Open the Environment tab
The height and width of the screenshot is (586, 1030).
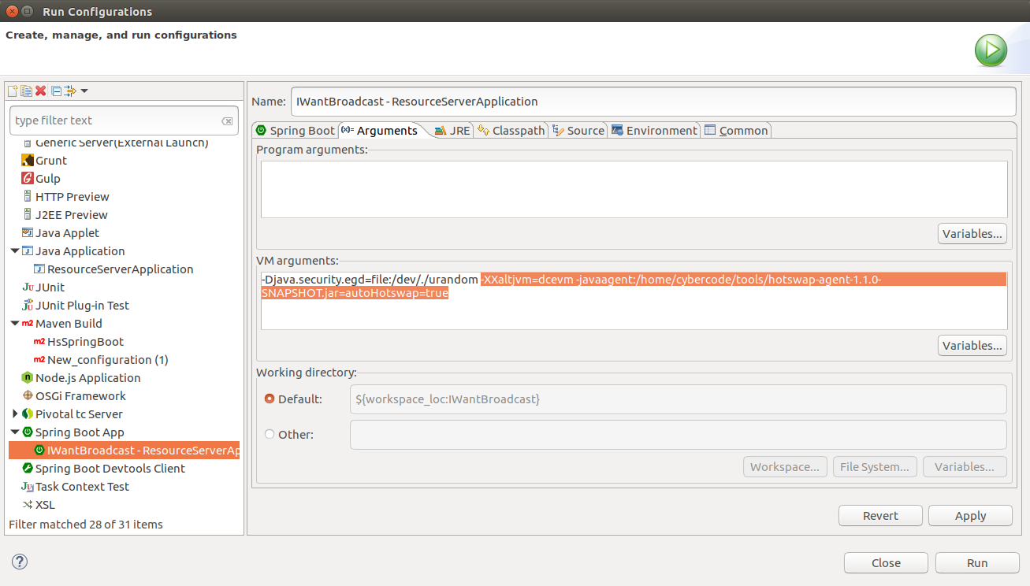[x=654, y=131]
